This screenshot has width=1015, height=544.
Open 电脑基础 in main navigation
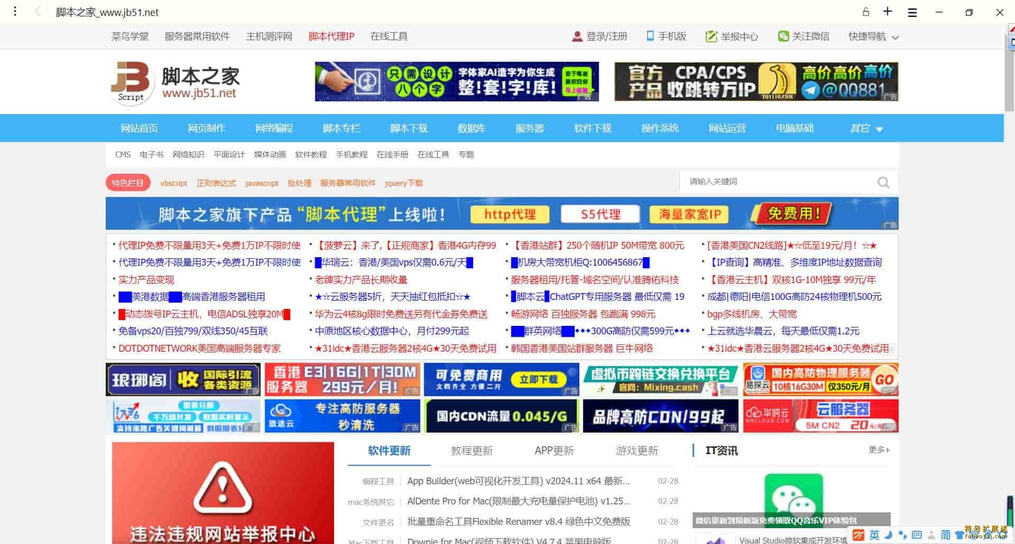pyautogui.click(x=795, y=128)
